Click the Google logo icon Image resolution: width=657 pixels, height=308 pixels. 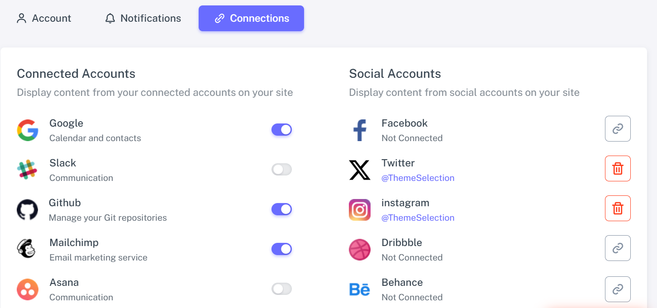pyautogui.click(x=28, y=130)
